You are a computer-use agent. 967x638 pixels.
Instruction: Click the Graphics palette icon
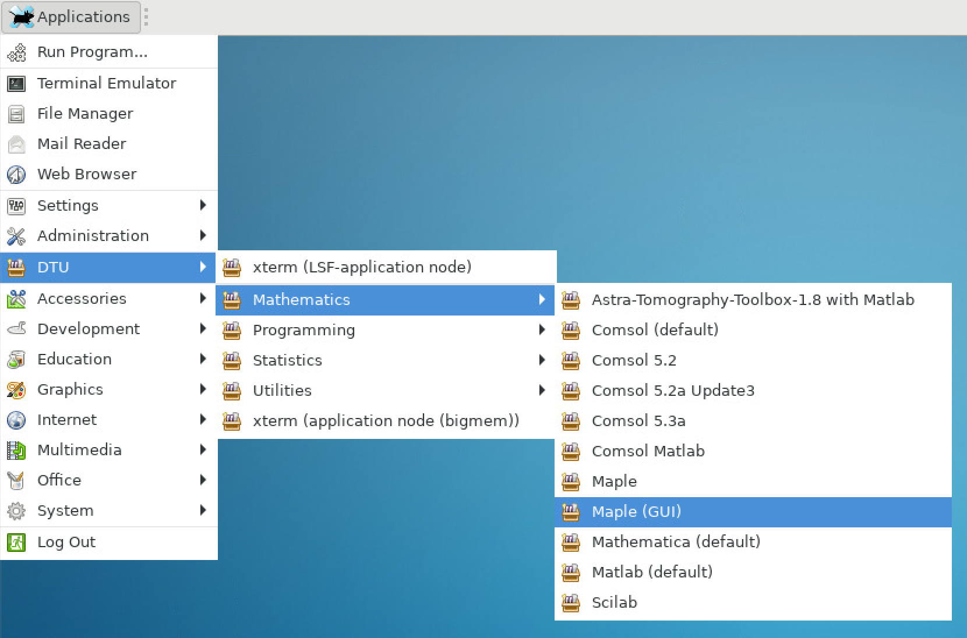(16, 390)
